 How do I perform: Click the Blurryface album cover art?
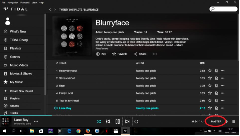[72, 36]
